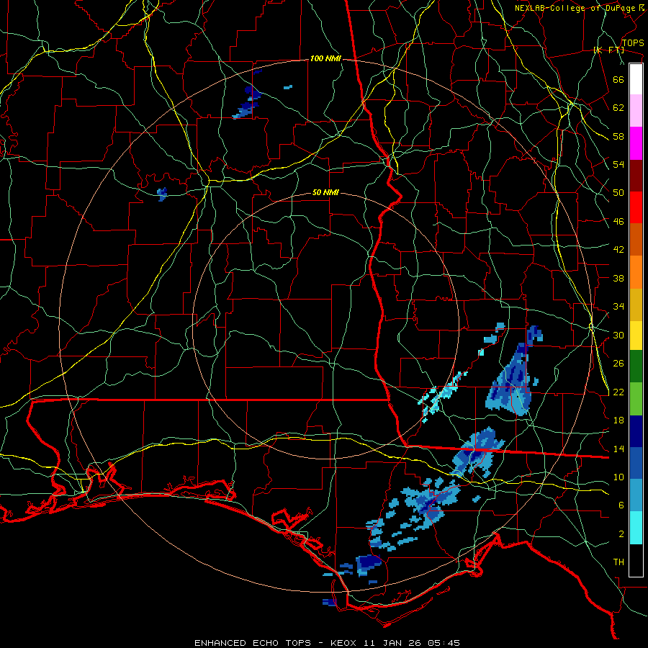
Task: Click the "50 NMI" range ring label
Action: point(325,192)
